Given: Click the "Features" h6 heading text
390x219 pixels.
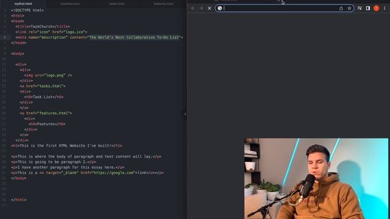Looking at the screenshot, I should [x=46, y=124].
